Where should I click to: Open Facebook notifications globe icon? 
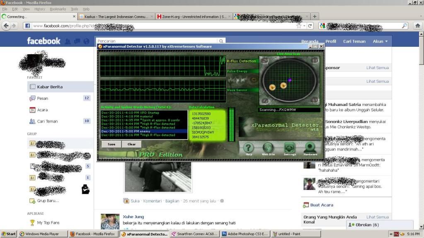[x=86, y=41]
